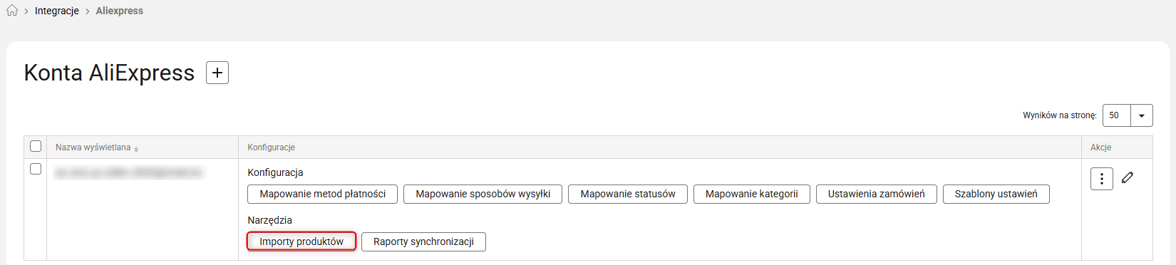The height and width of the screenshot is (265, 1176).
Task: Add a new AliExpress account with plus icon
Action: coord(217,73)
